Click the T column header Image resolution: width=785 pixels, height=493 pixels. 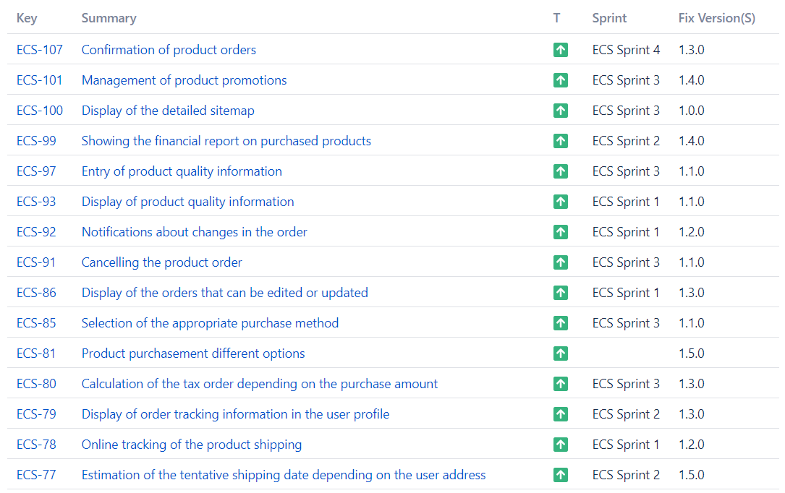point(556,18)
